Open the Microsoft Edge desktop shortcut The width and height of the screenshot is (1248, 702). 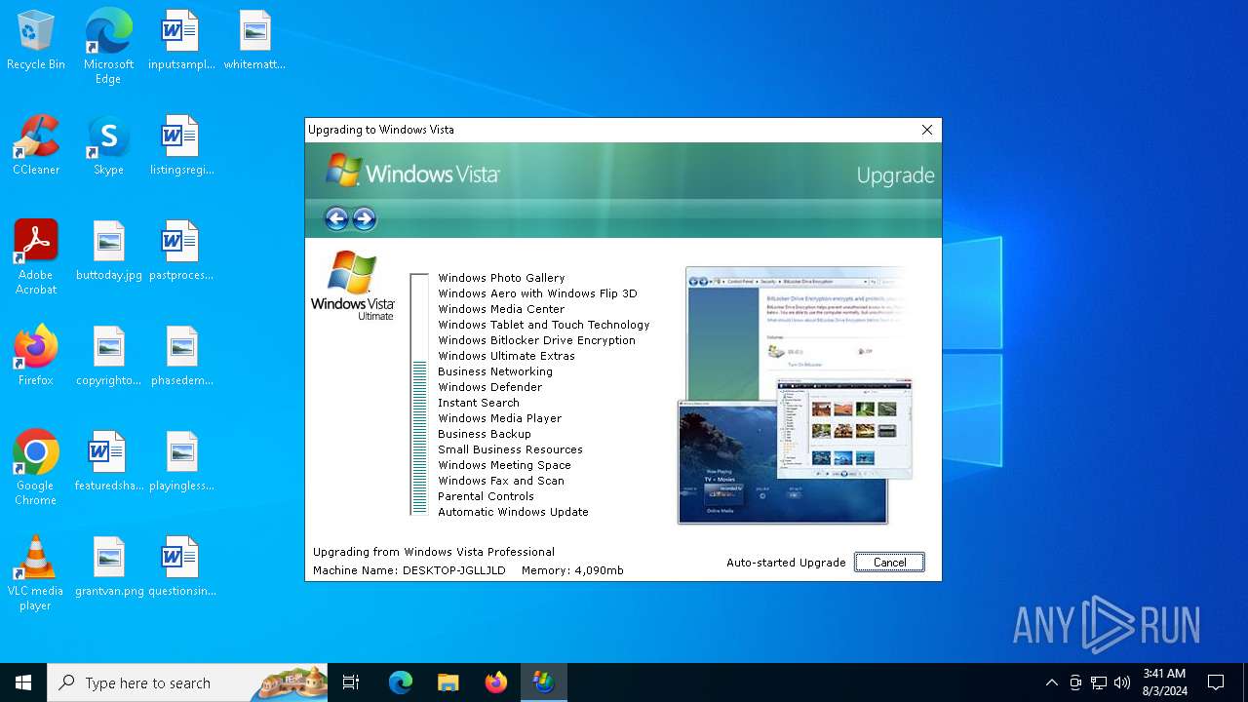pos(108,46)
